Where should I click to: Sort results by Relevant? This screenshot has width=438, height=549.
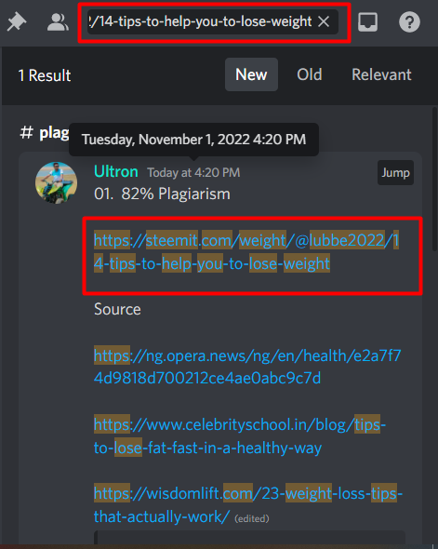click(x=381, y=74)
